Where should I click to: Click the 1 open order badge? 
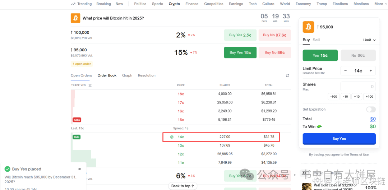tap(82, 64)
